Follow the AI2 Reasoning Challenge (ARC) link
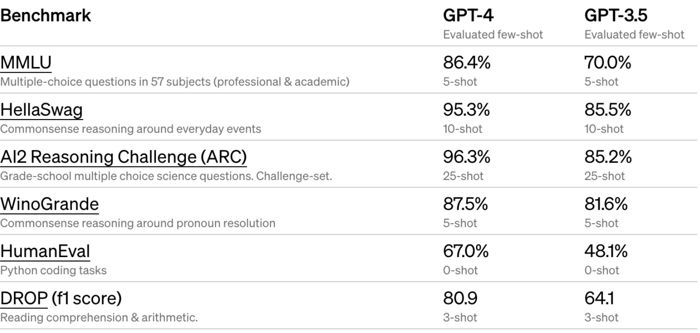700x333 pixels. click(x=123, y=158)
